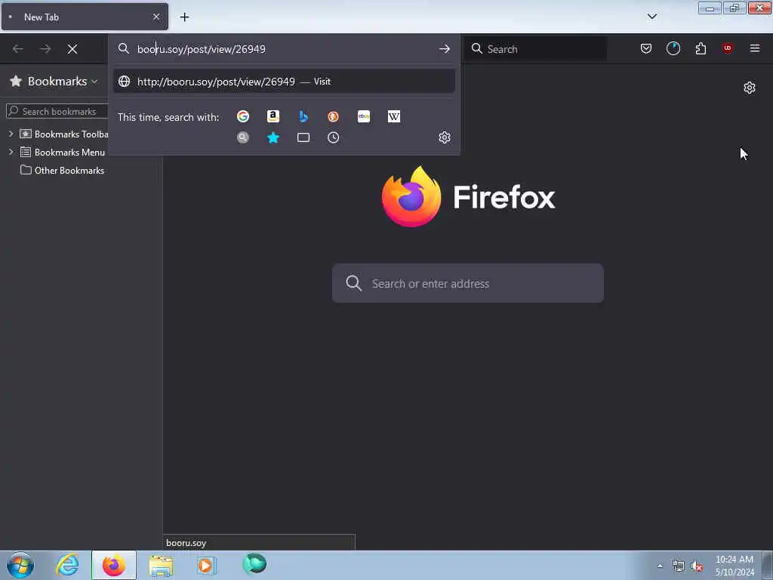Open the Bookmarks sidebar switcher dropdown

coord(54,82)
